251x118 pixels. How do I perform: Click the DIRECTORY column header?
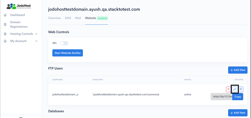tap(98, 80)
